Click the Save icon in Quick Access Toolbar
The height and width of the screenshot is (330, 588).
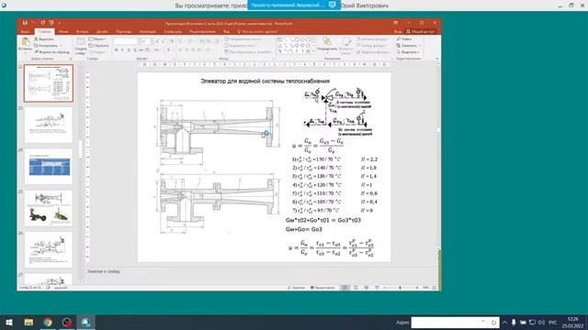pos(25,23)
